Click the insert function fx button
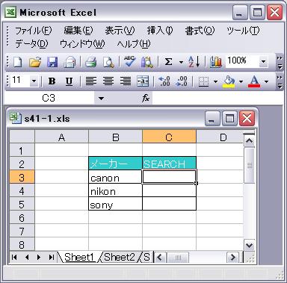 click(x=146, y=98)
